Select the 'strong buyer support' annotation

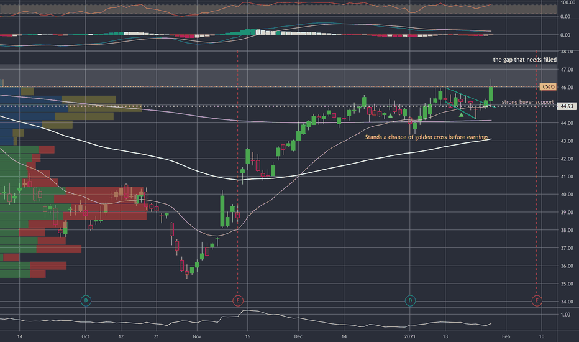pyautogui.click(x=527, y=102)
